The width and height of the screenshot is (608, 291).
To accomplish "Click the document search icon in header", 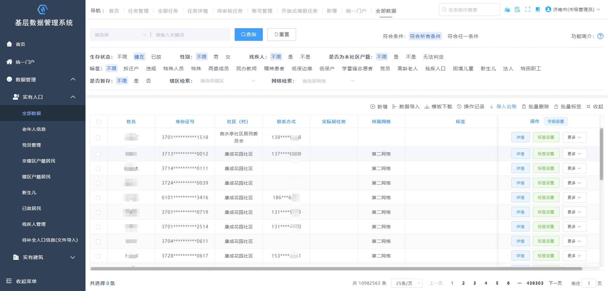I will (x=517, y=9).
